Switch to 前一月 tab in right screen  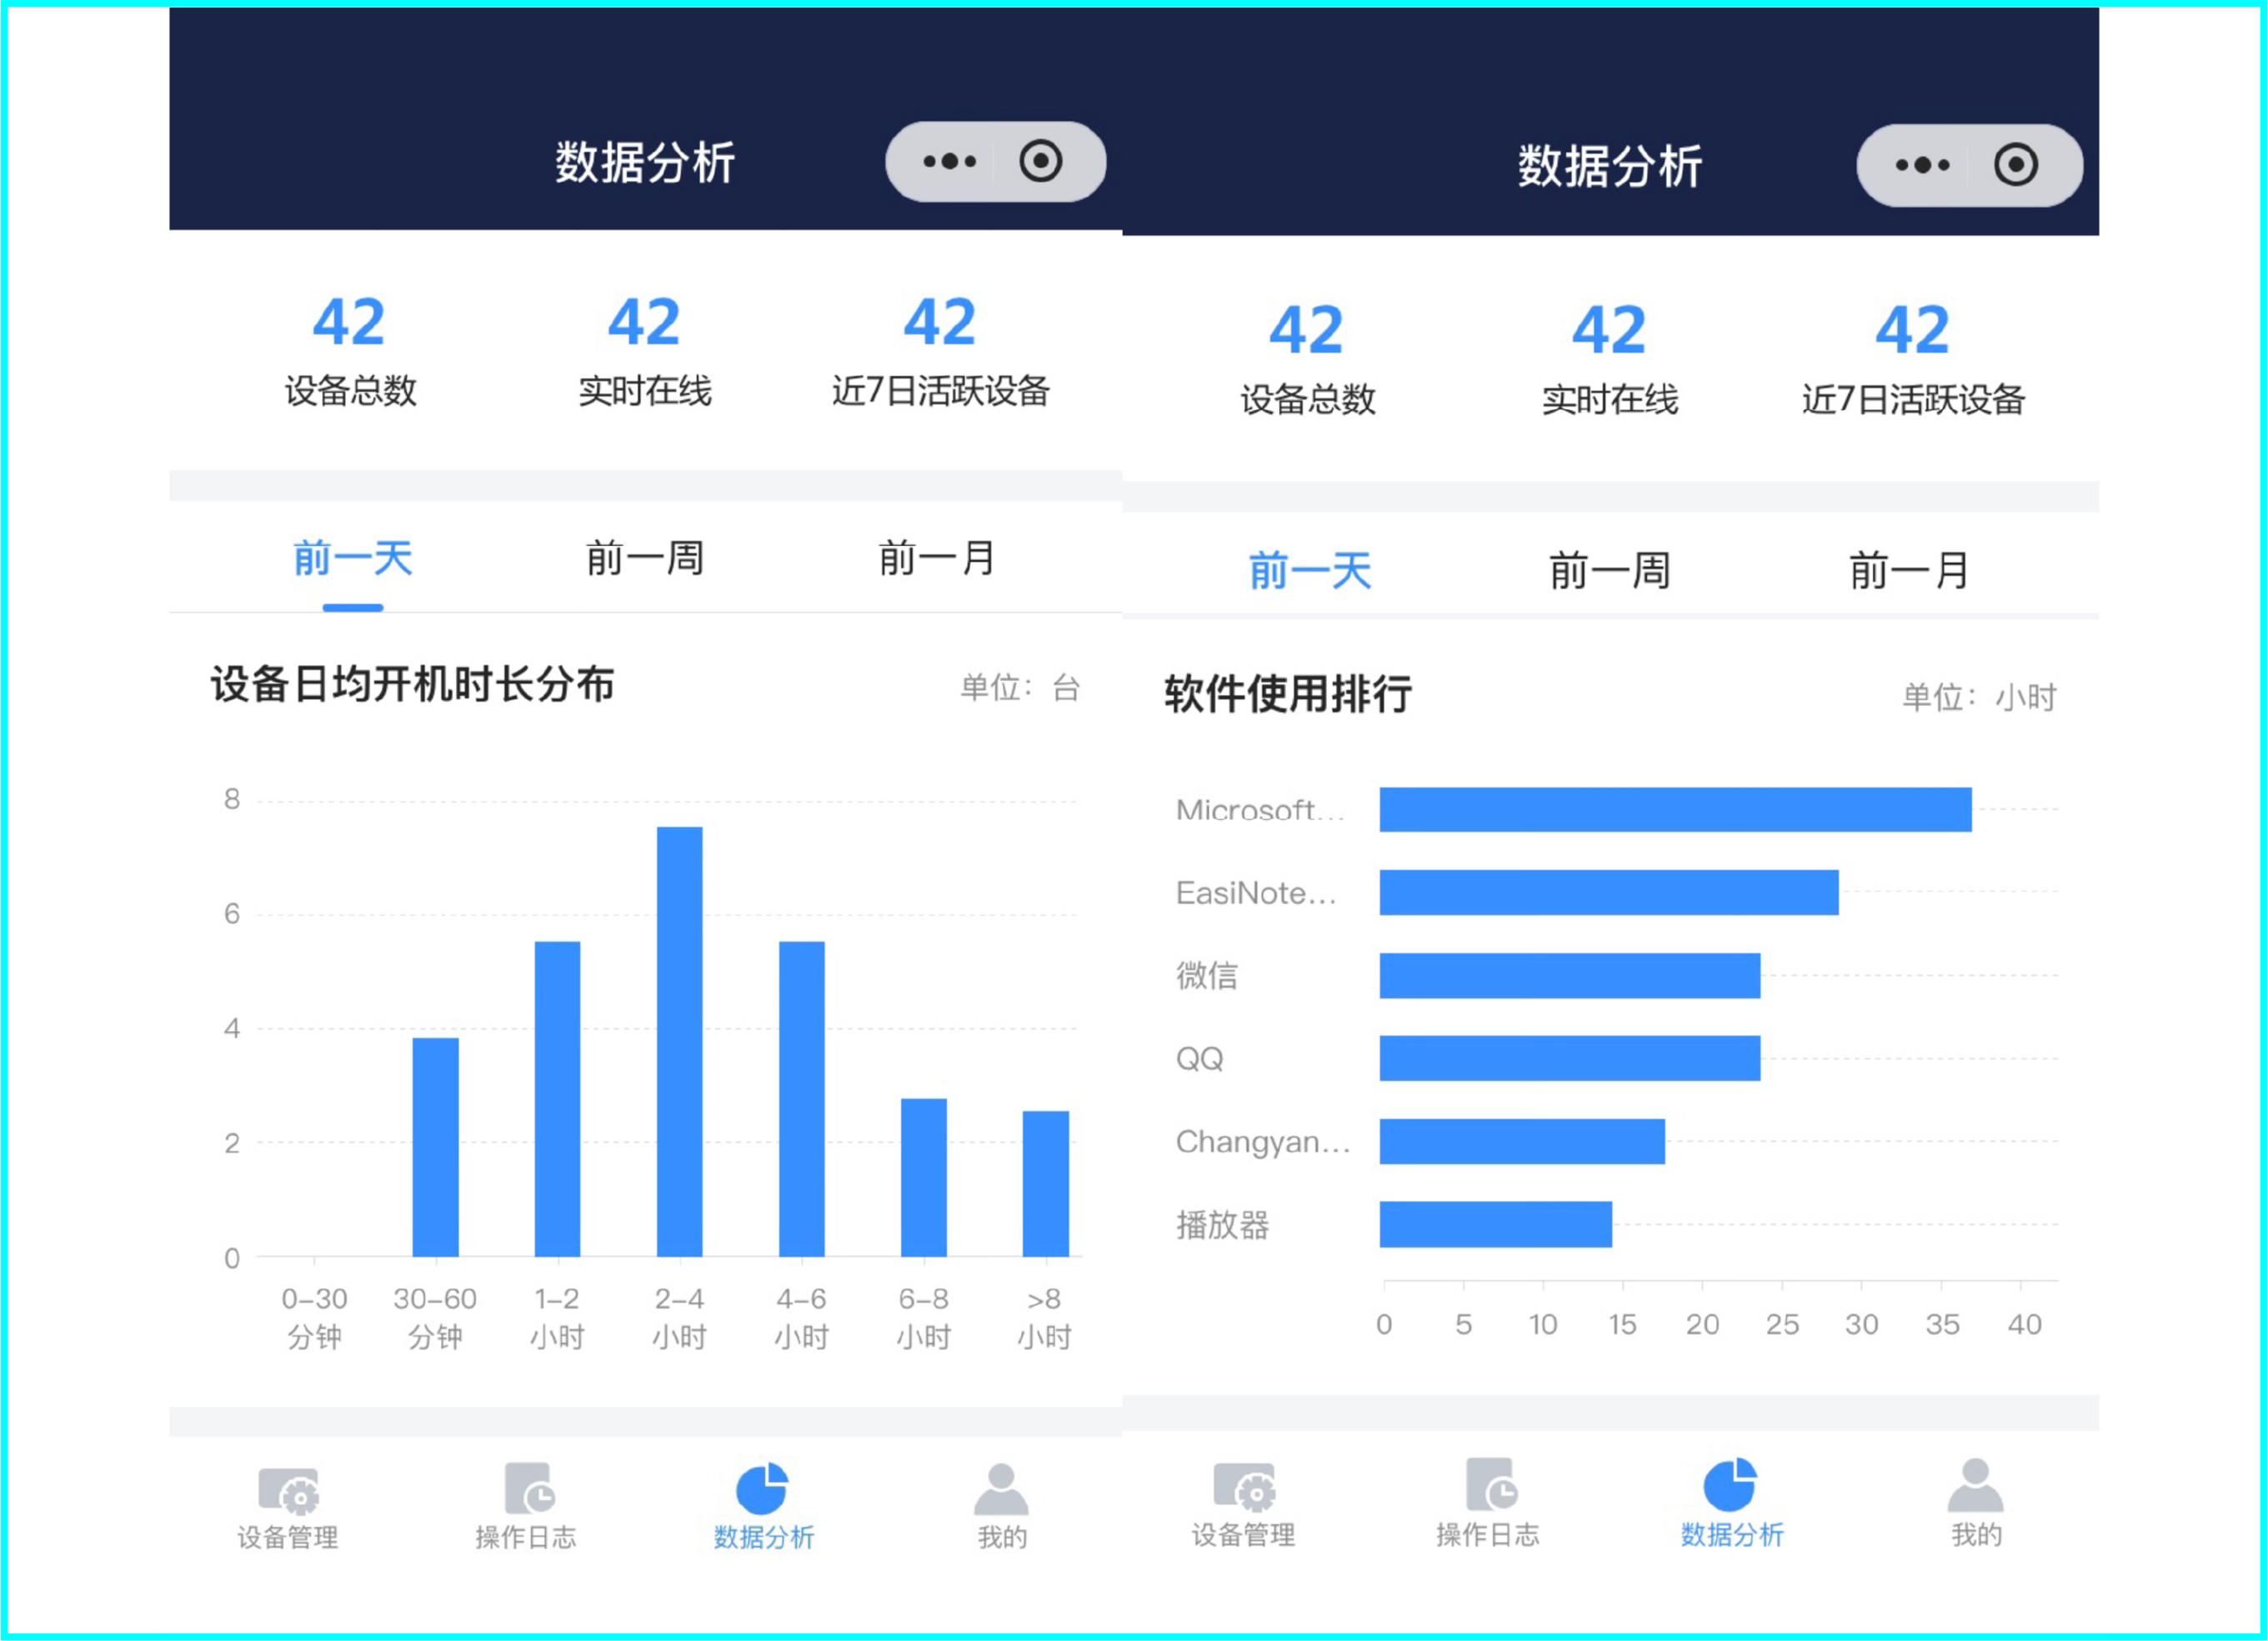(1909, 571)
